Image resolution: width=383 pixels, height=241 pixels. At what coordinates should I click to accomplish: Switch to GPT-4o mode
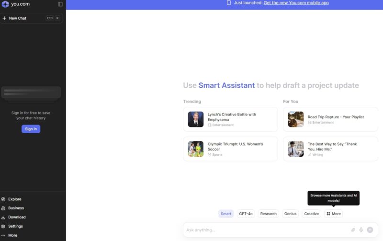click(x=246, y=214)
